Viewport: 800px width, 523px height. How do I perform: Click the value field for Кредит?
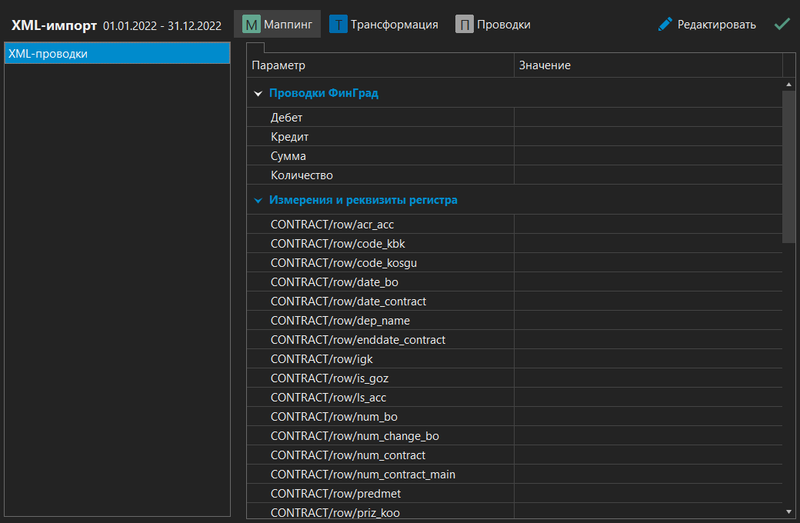click(648, 137)
